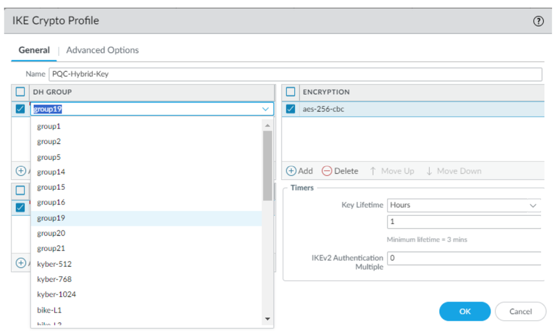This screenshot has height=333, width=557.
Task: Click the OK button
Action: tap(465, 312)
